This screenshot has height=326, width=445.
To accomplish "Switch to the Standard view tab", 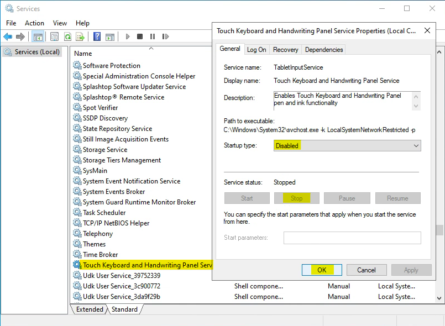I will coord(125,309).
